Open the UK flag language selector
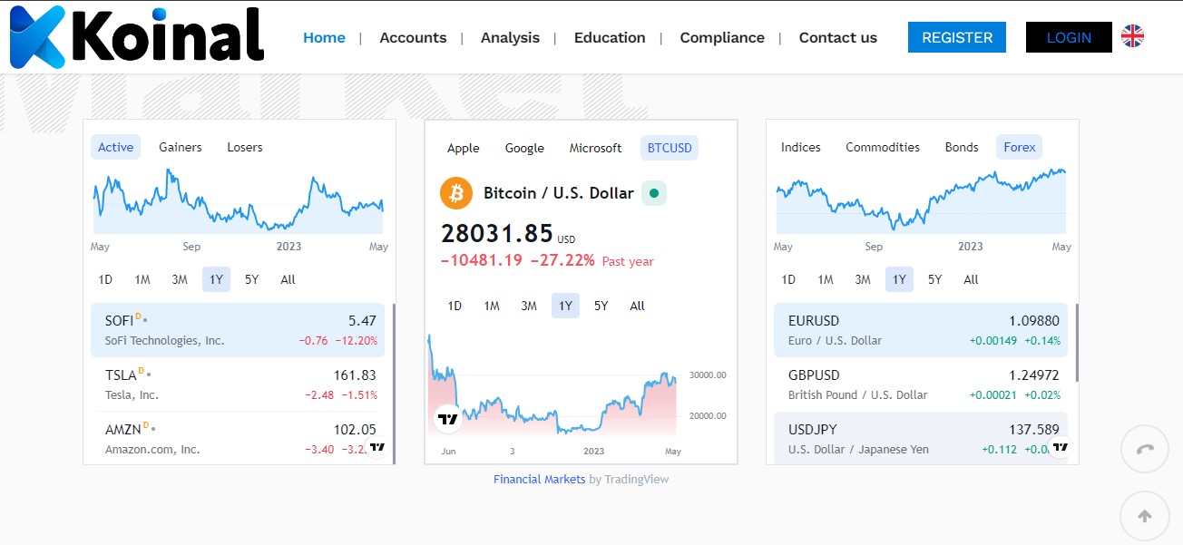The width and height of the screenshot is (1183, 545). (1132, 36)
